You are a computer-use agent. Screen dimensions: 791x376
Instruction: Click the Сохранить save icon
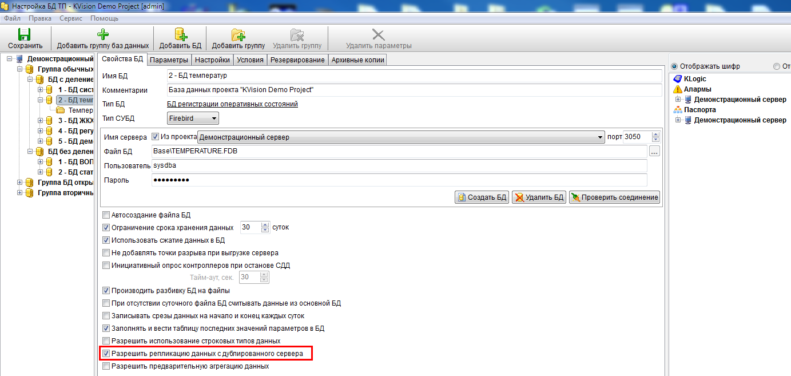[25, 35]
